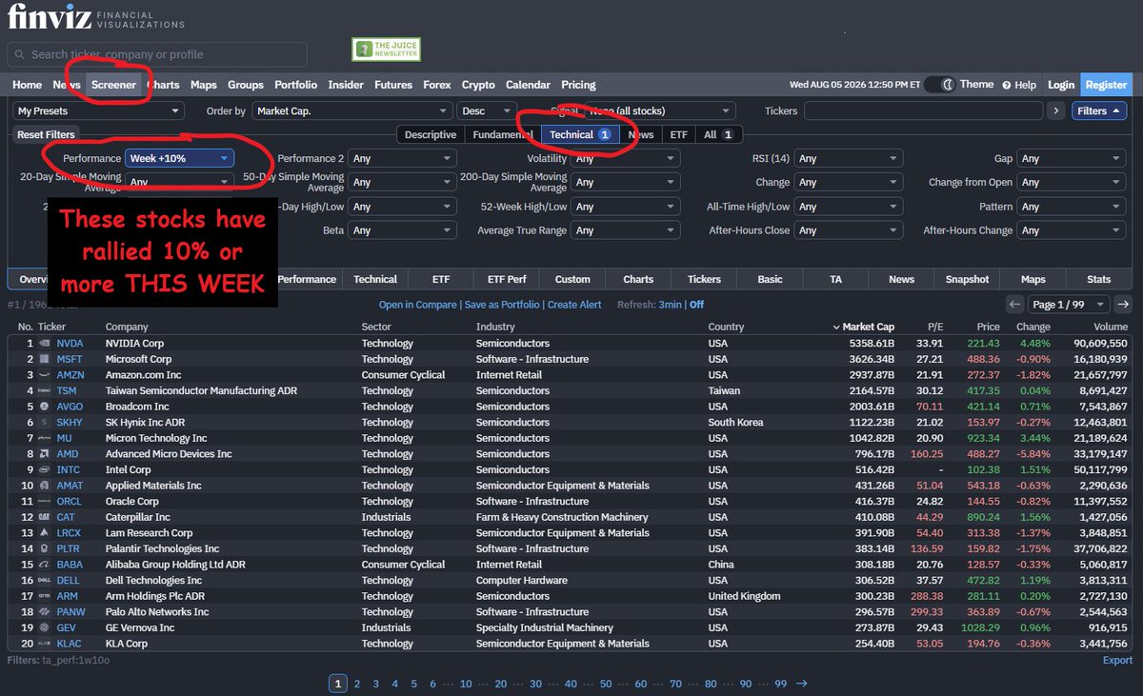
Task: Go to next page arrow beside Page 1/99
Action: tap(1123, 304)
